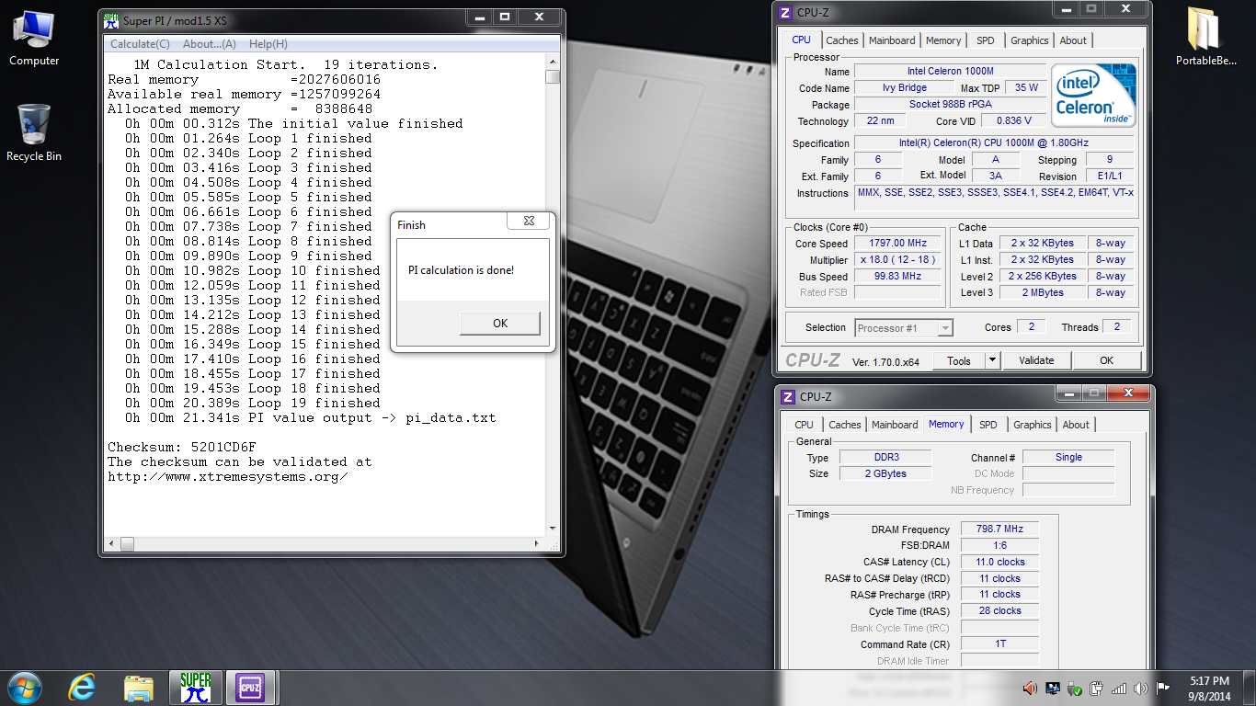
Task: Switch to SPD tab in lower CPU-Z window
Action: click(x=988, y=425)
